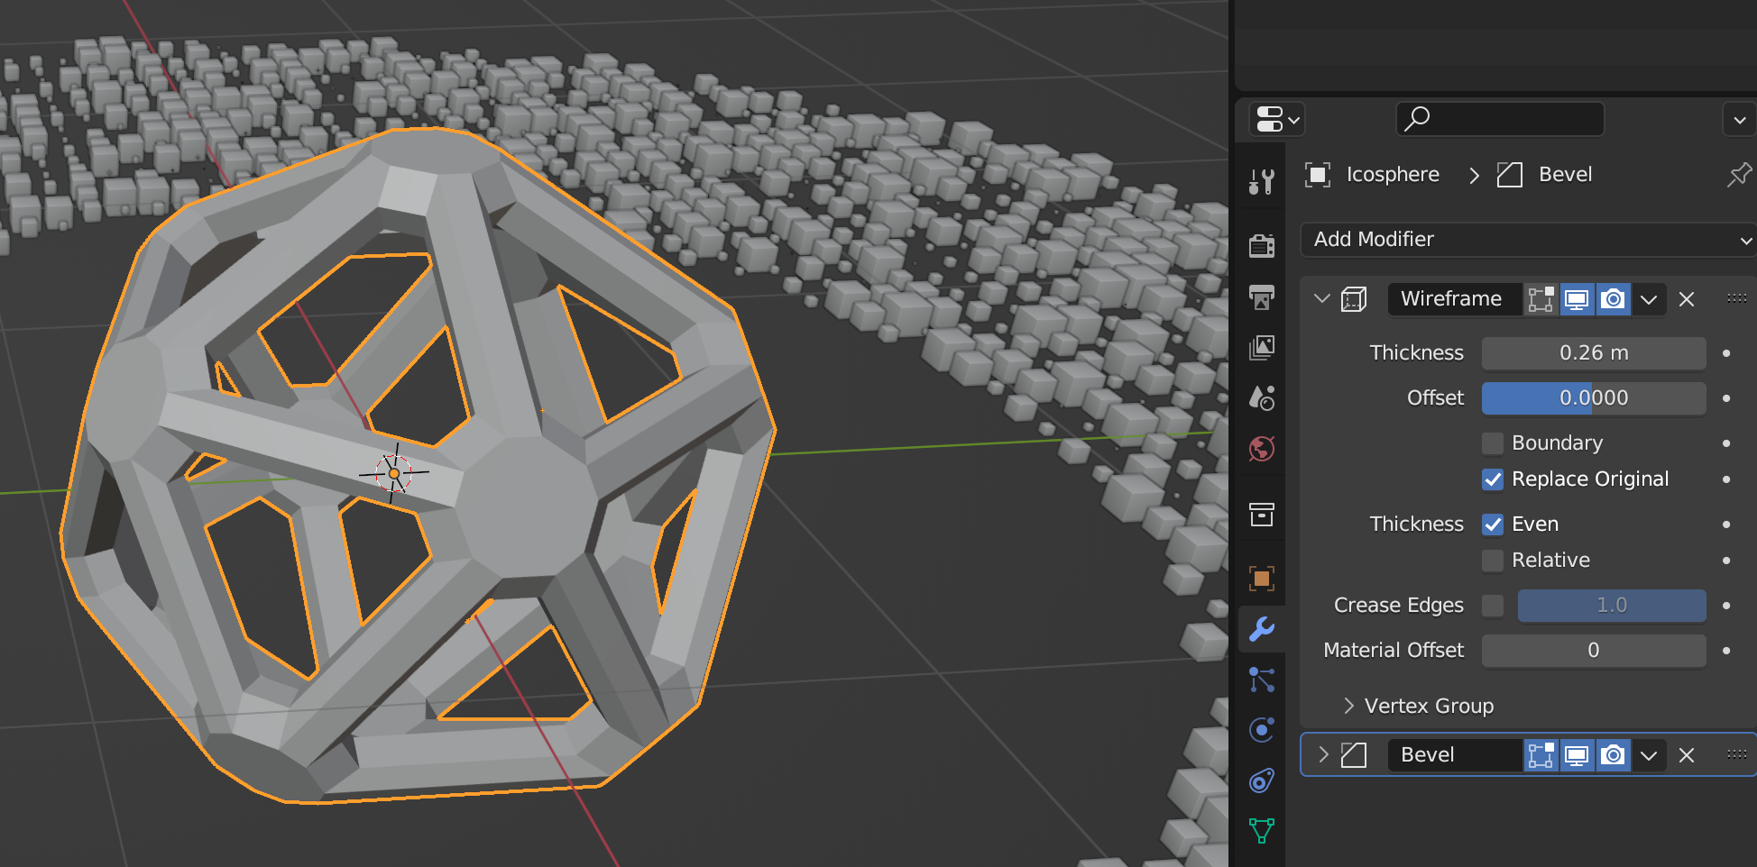1757x867 pixels.
Task: Click the Material Offset value field
Action: [1594, 651]
